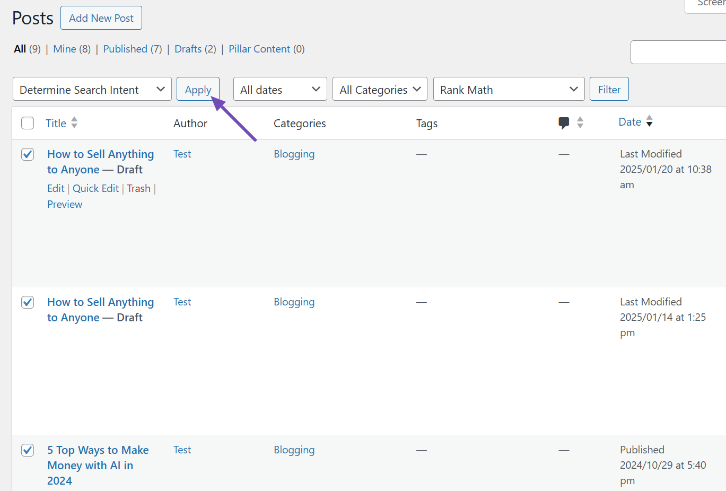Open the 'Determine Search Intent' bulk actions dropdown
The height and width of the screenshot is (491, 726).
coord(92,89)
